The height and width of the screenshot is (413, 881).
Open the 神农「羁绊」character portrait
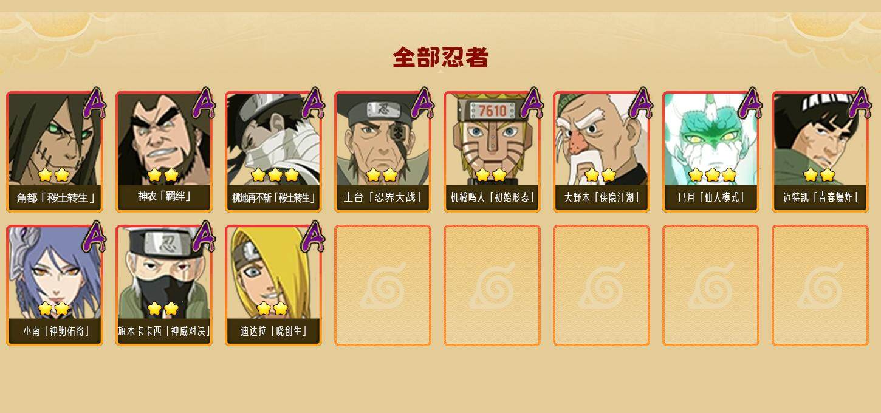click(x=164, y=152)
